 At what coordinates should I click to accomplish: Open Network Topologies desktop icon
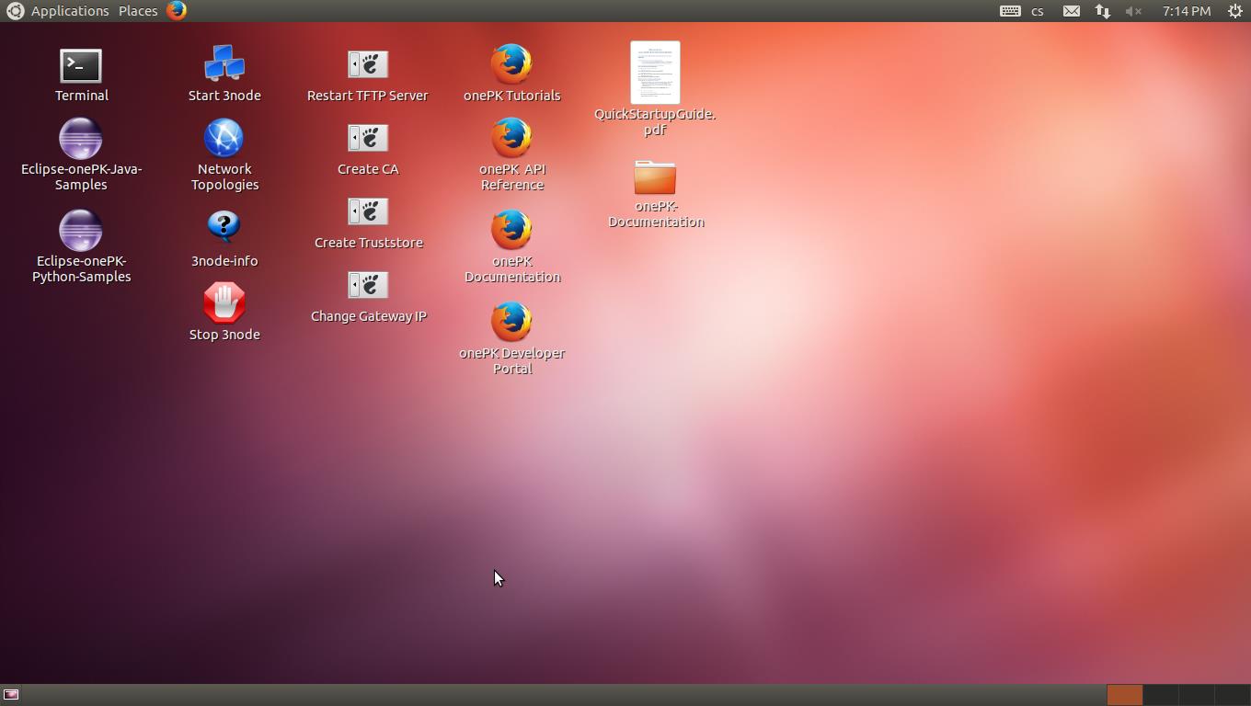pos(224,139)
